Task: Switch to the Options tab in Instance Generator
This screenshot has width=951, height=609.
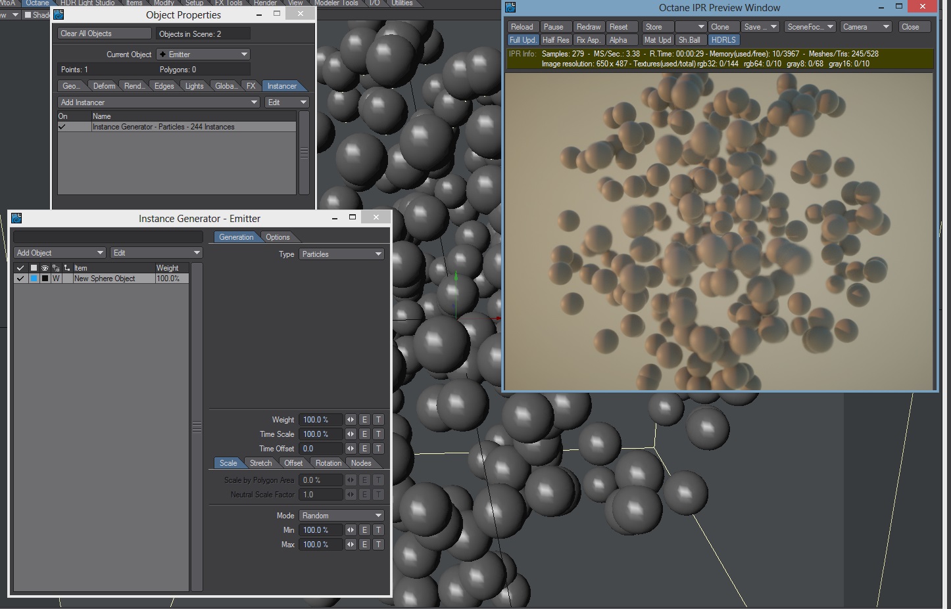Action: pos(278,237)
